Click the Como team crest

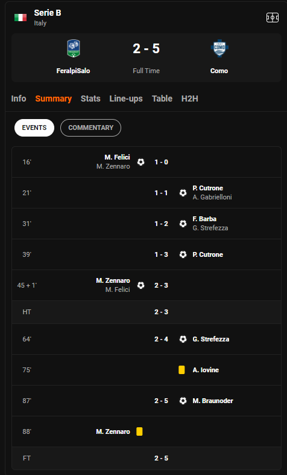tap(219, 48)
